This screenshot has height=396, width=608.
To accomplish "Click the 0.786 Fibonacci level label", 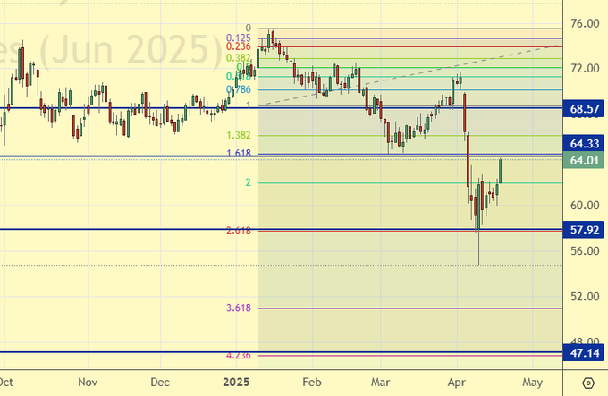I will [241, 89].
